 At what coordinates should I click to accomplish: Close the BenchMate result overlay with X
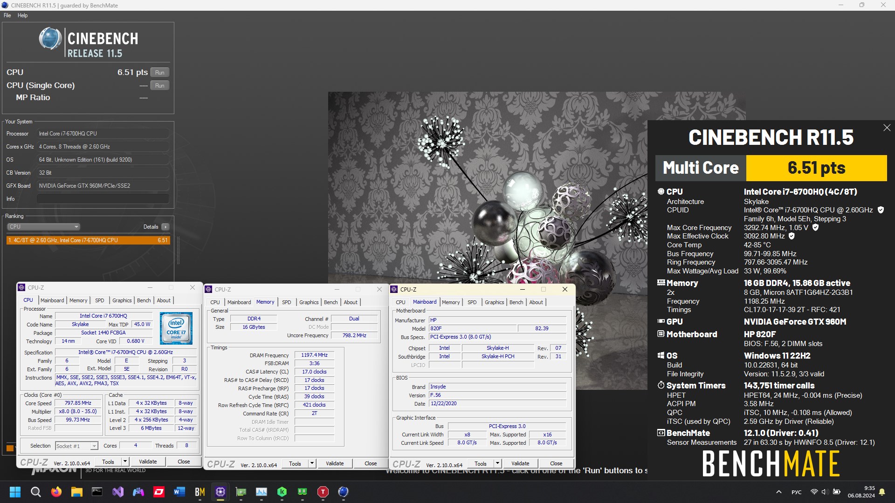(x=887, y=128)
